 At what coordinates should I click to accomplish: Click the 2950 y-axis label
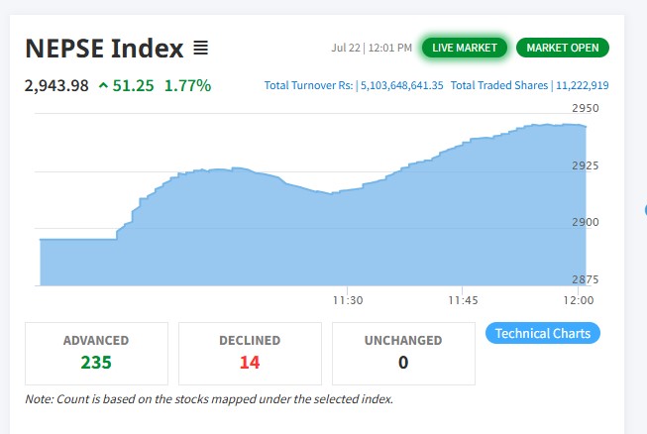pos(586,107)
